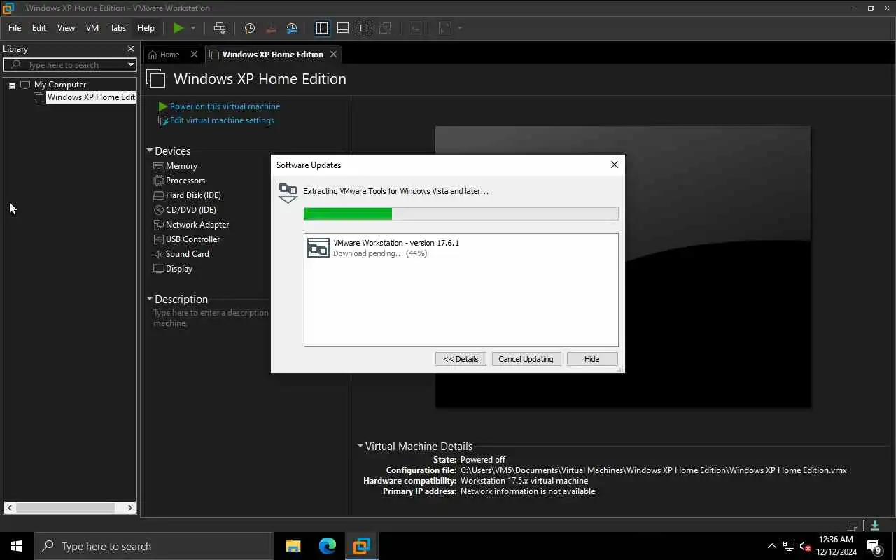
Task: Click the VMware Workstation update item icon
Action: pos(318,248)
